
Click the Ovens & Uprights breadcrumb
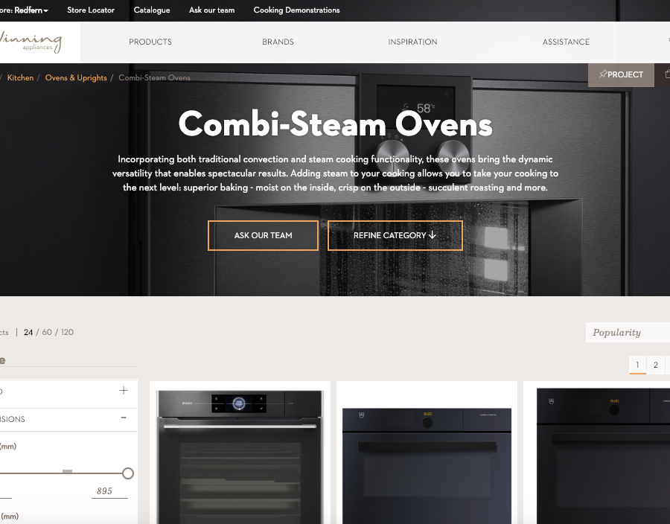pos(76,78)
